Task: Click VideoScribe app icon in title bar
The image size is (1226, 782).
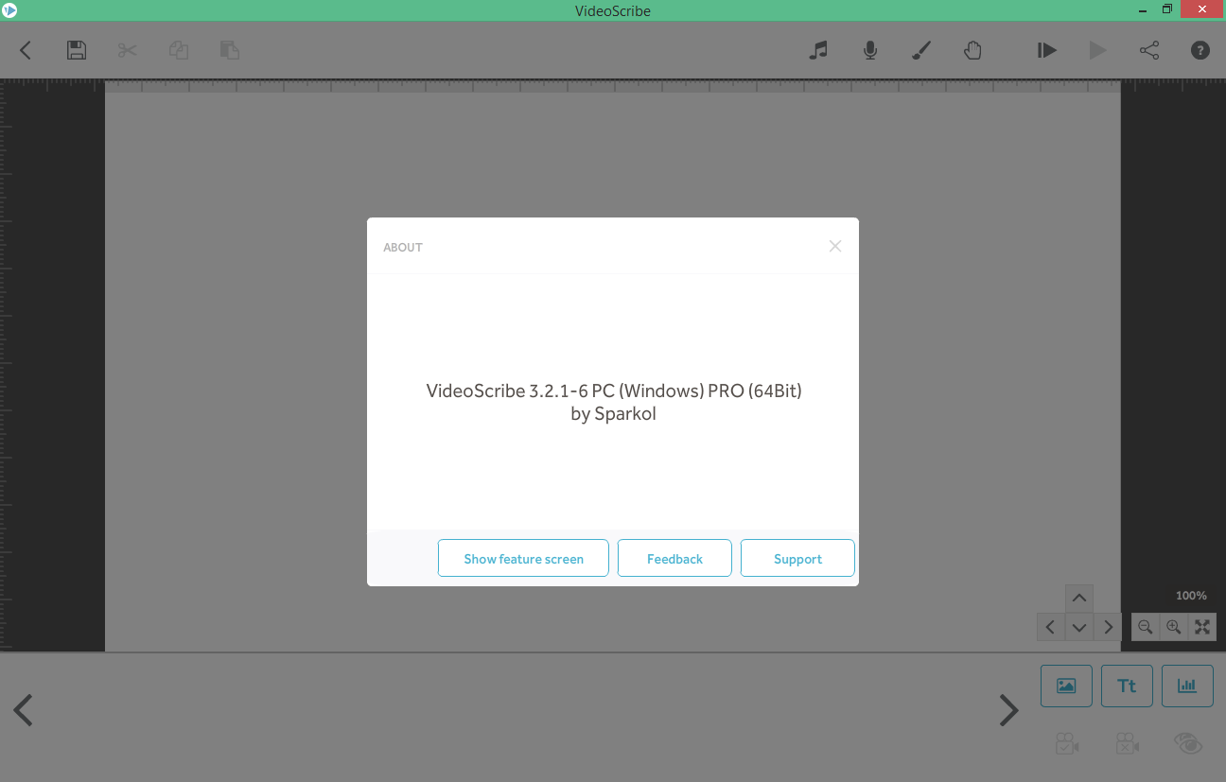Action: (9, 10)
